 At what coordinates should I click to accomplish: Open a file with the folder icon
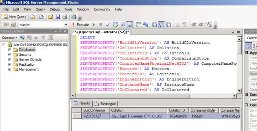51,17
